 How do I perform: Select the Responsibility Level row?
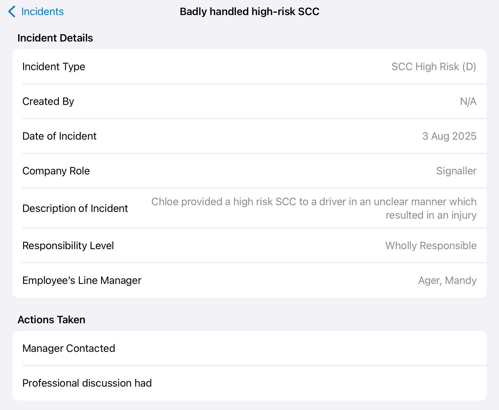249,245
